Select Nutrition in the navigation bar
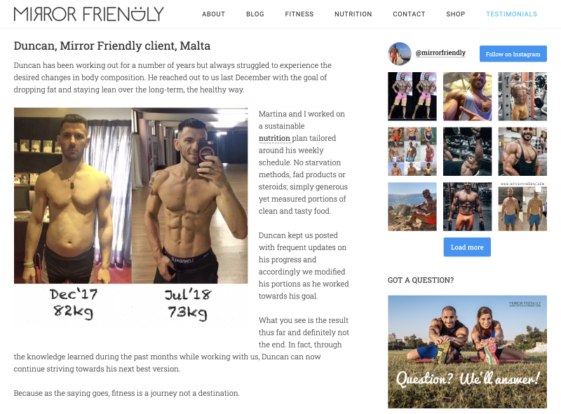 [353, 14]
